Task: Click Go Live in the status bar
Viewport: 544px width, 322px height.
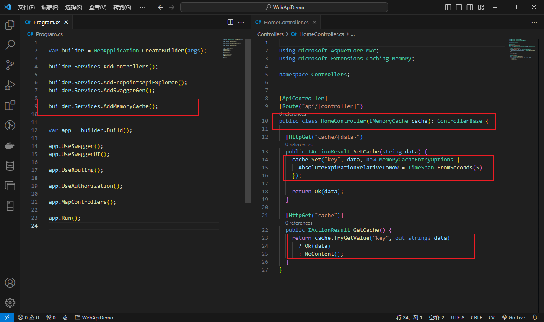Action: (x=514, y=318)
